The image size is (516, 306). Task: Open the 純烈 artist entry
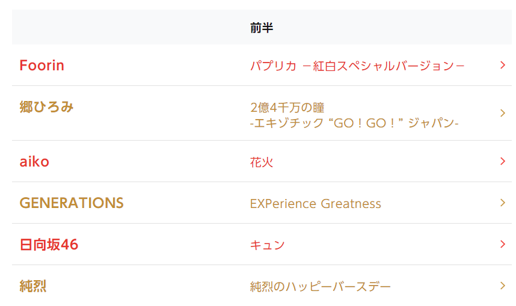(x=33, y=286)
